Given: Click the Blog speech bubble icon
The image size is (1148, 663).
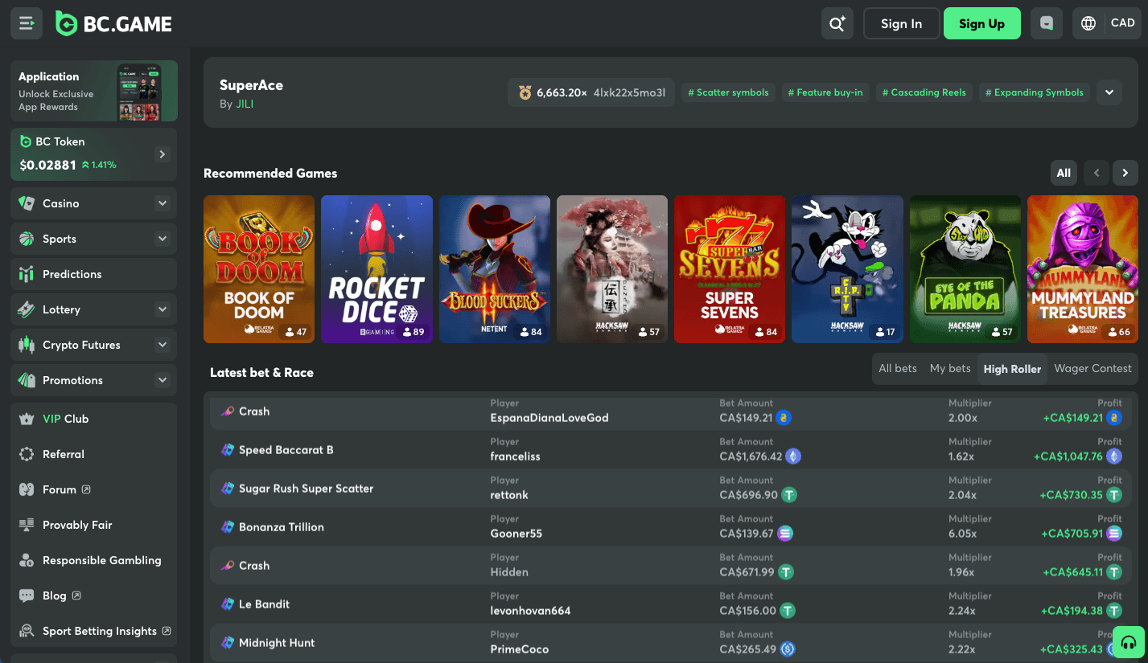Looking at the screenshot, I should 27,595.
